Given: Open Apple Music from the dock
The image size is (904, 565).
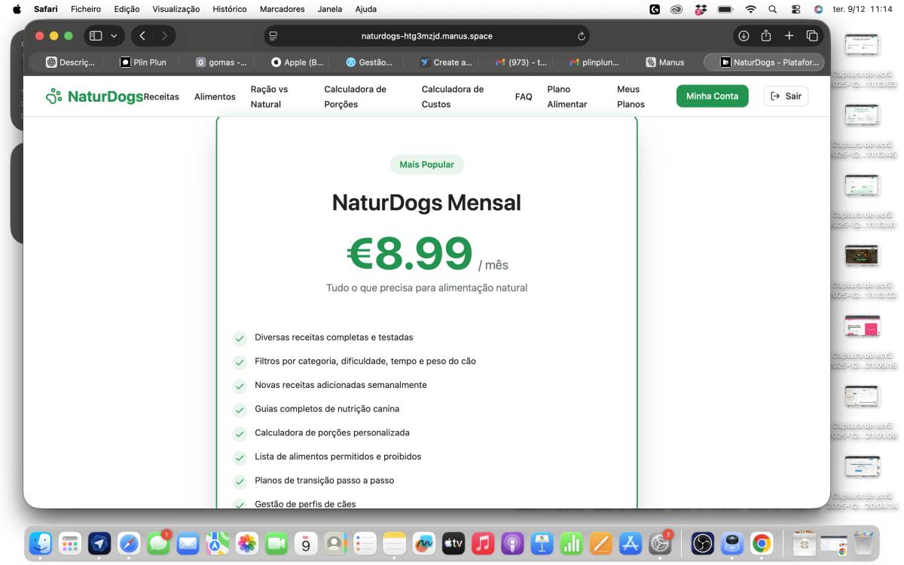Looking at the screenshot, I should [482, 543].
